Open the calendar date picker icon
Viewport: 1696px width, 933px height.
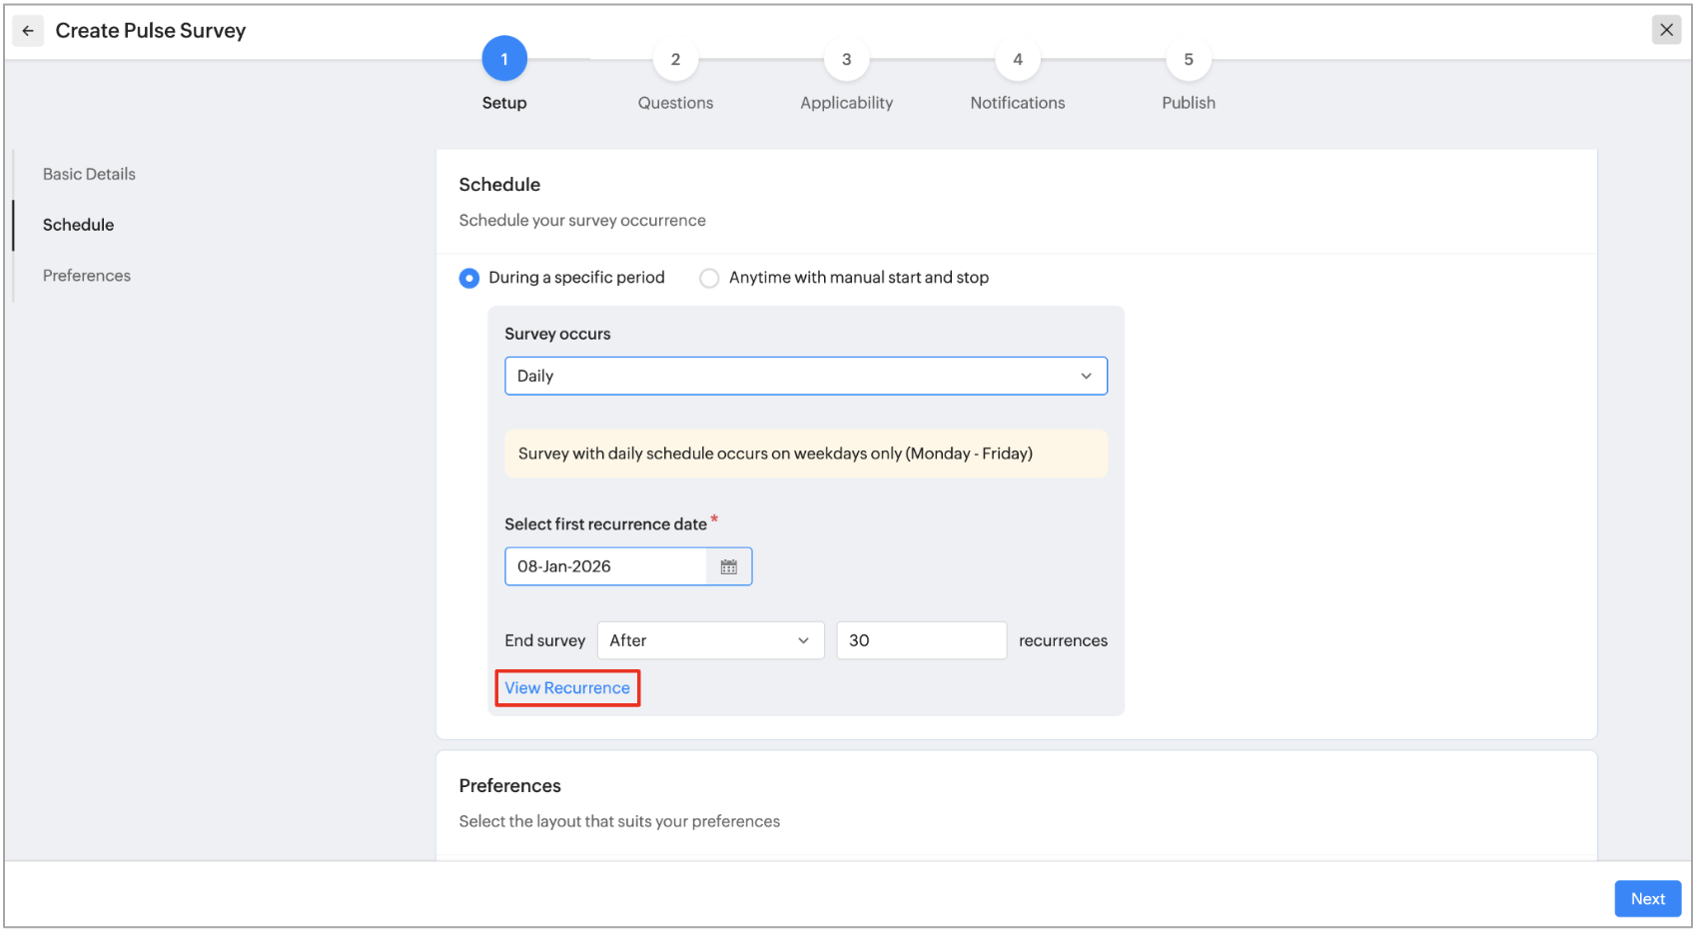(728, 567)
